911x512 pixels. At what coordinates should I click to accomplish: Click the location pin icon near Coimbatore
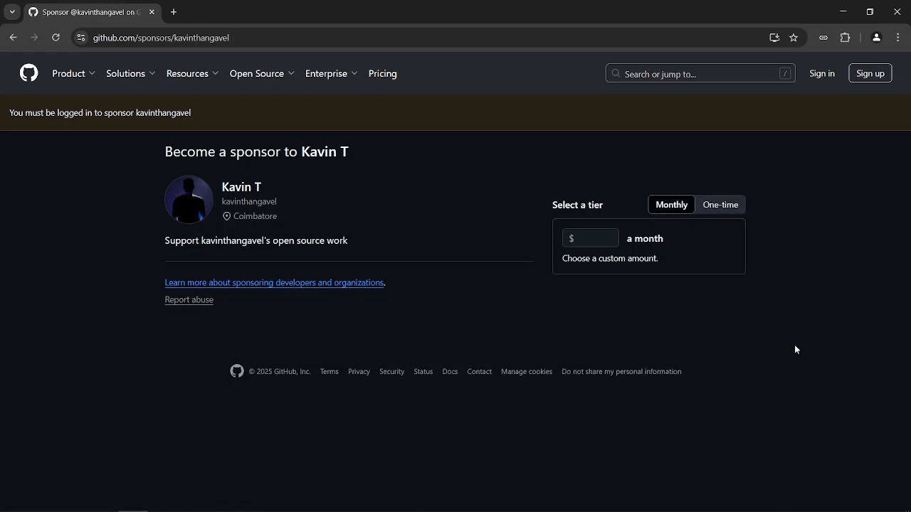(226, 216)
